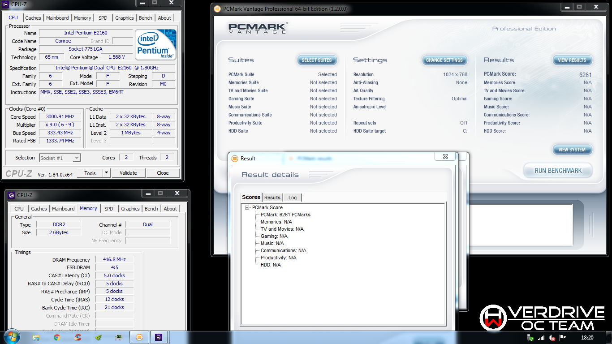Open the Mainboard tab in the lower CPU-Z window
Image resolution: width=612 pixels, height=344 pixels.
pos(63,209)
